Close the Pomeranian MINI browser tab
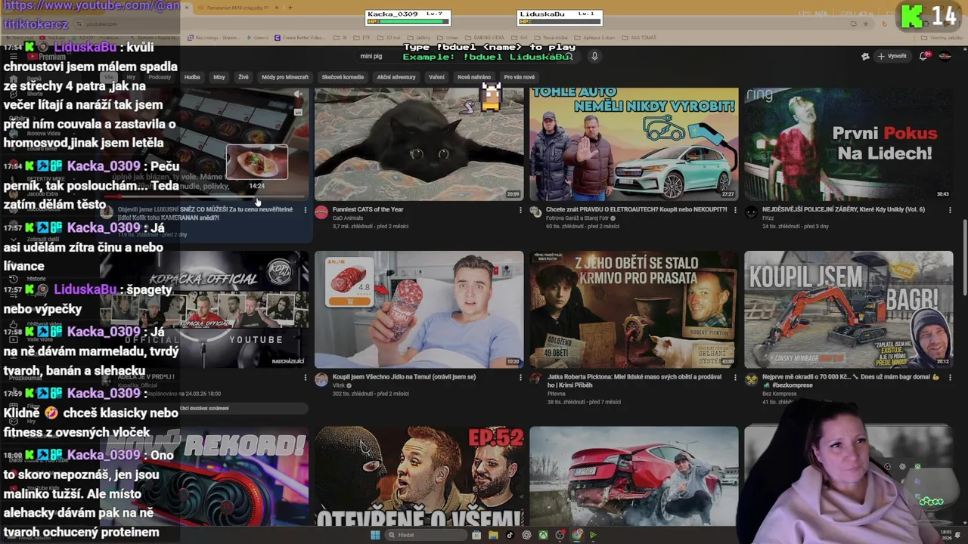This screenshot has height=544, width=968. click(x=277, y=8)
